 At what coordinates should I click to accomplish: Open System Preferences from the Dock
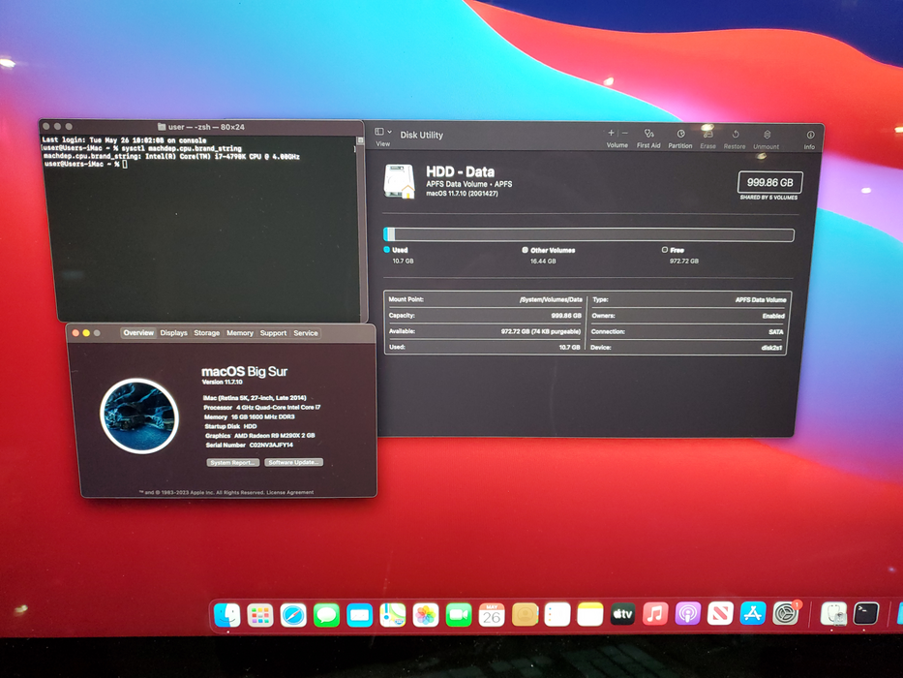(786, 613)
